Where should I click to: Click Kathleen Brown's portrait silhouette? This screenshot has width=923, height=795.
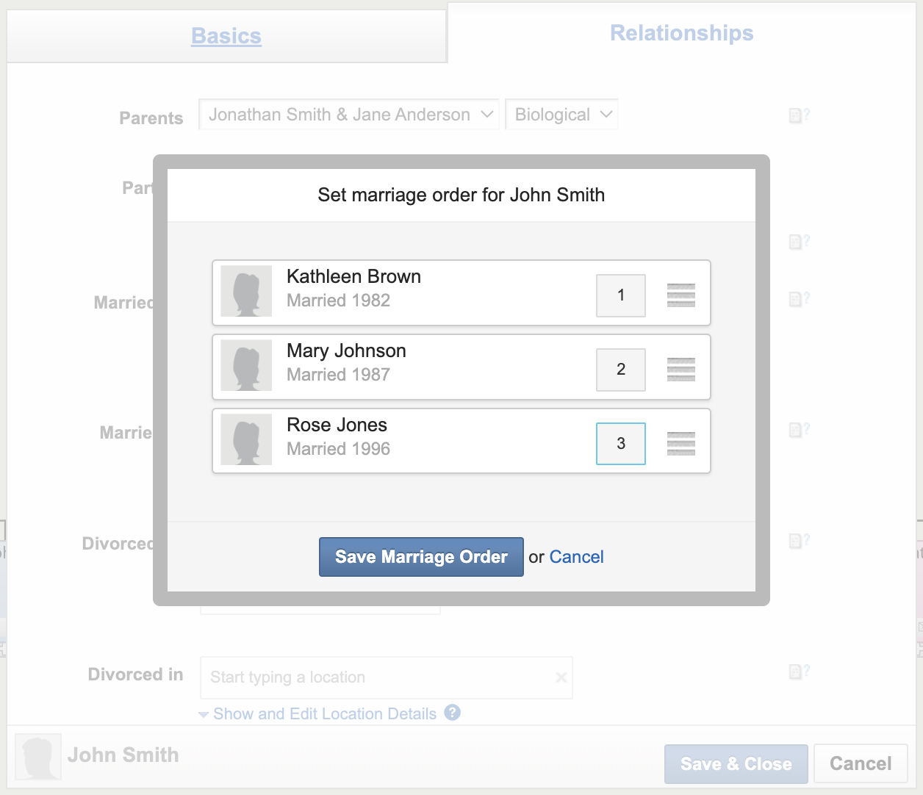[246, 292]
